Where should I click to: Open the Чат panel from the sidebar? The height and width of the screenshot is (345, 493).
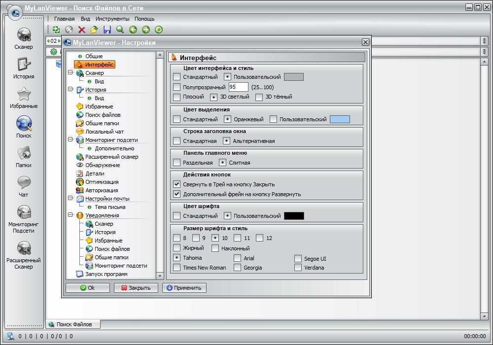tap(24, 183)
